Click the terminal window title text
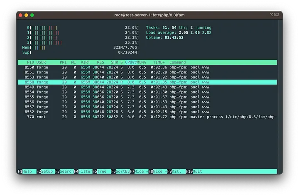Screen dimensions: 299x196 pos(149,15)
